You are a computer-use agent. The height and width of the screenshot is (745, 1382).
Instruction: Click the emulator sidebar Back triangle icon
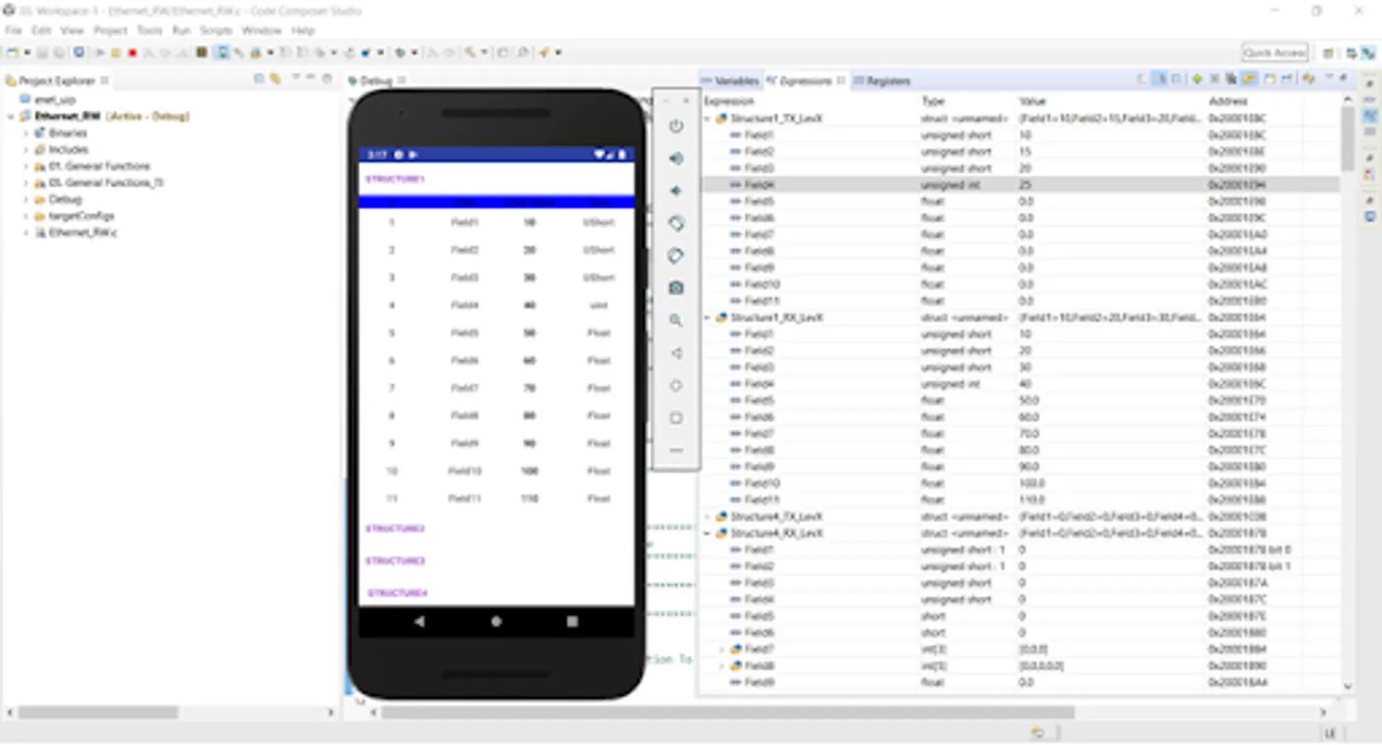pyautogui.click(x=676, y=353)
